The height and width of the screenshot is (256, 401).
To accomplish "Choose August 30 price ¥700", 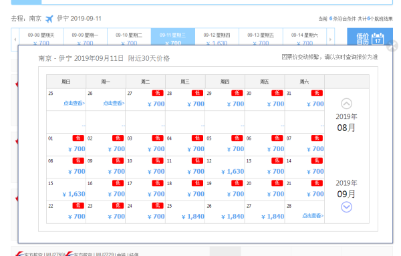I will pos(275,104).
